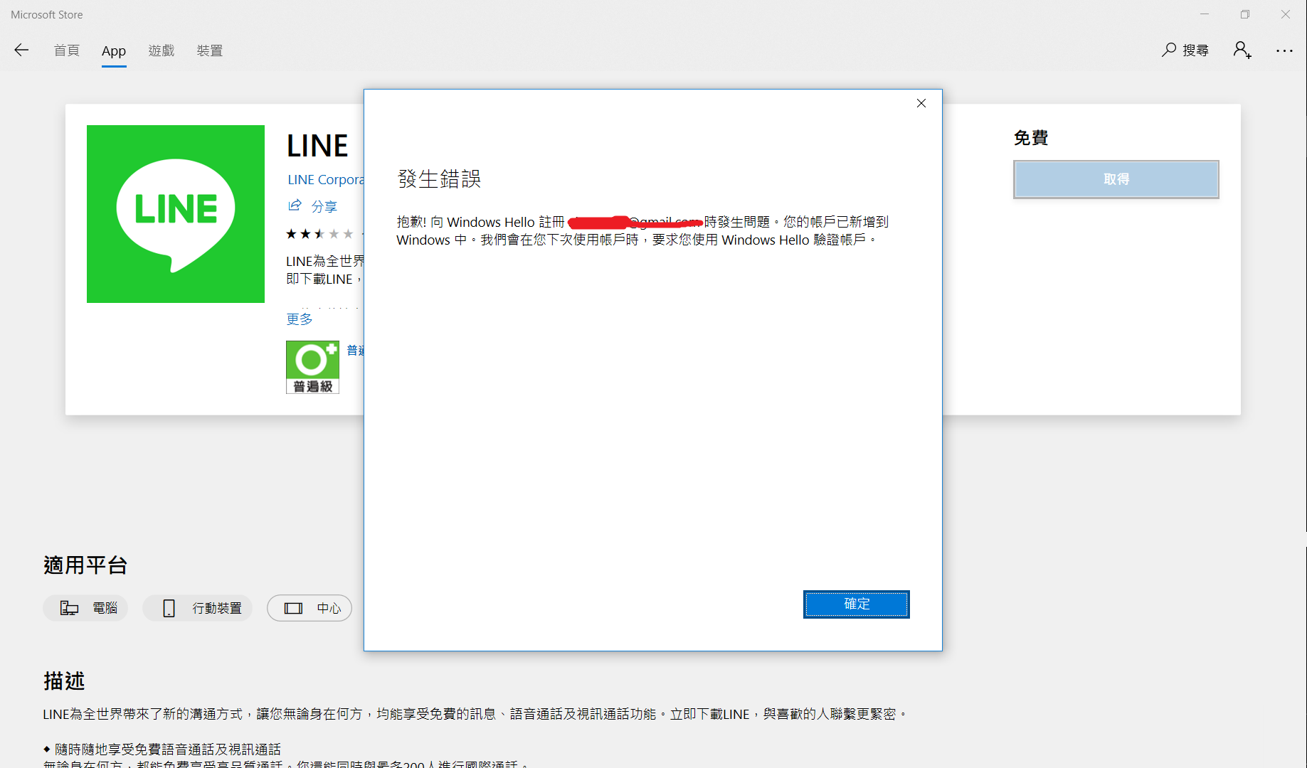Viewport: 1307px width, 768px height.
Task: Select the App tab
Action: (114, 50)
